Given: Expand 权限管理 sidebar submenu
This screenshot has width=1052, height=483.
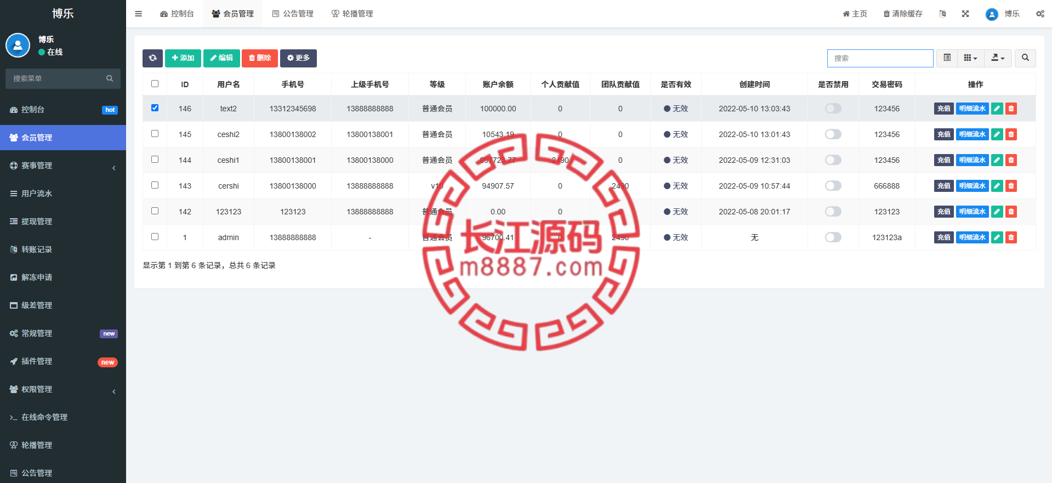Looking at the screenshot, I should click(x=63, y=389).
